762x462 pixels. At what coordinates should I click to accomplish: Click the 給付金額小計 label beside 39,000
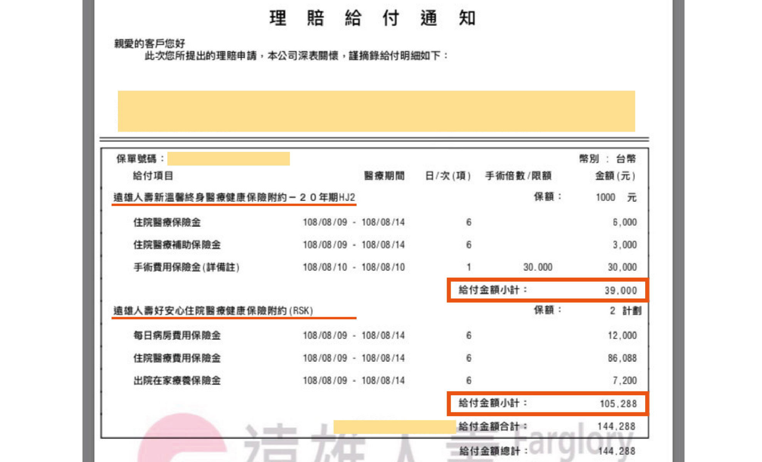tap(493, 290)
